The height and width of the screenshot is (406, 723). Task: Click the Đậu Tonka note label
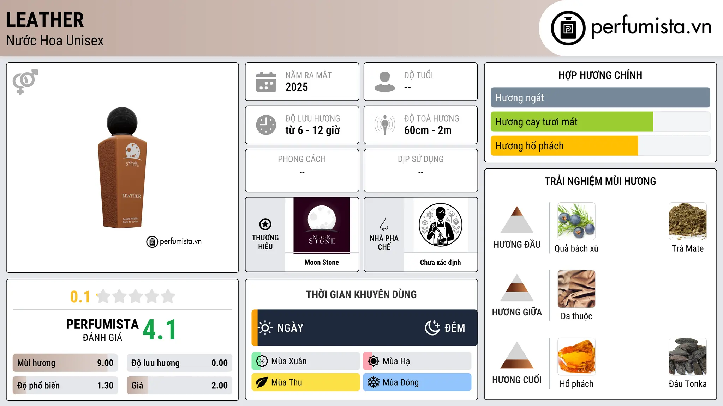tap(688, 384)
